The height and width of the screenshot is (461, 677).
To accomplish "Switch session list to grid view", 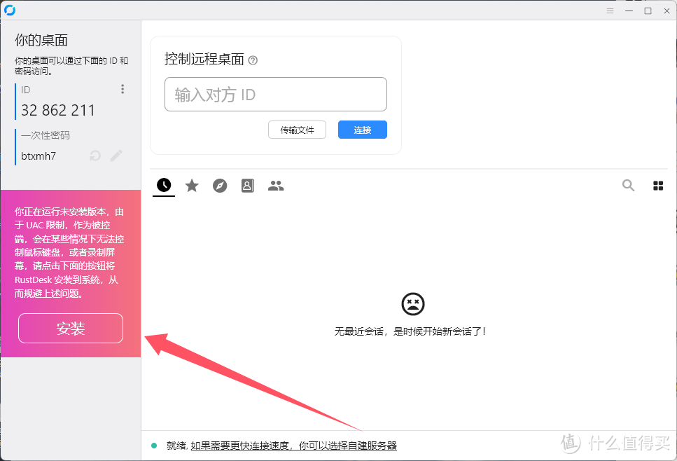I will 657,185.
